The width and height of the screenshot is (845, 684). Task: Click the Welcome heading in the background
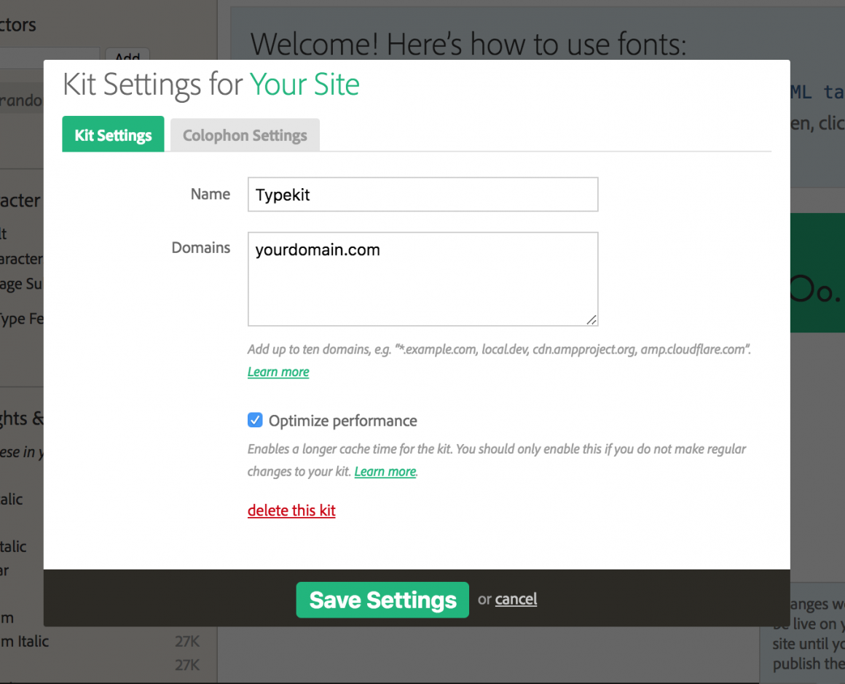coord(468,44)
